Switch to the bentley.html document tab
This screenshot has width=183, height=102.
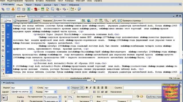(x=34, y=16)
